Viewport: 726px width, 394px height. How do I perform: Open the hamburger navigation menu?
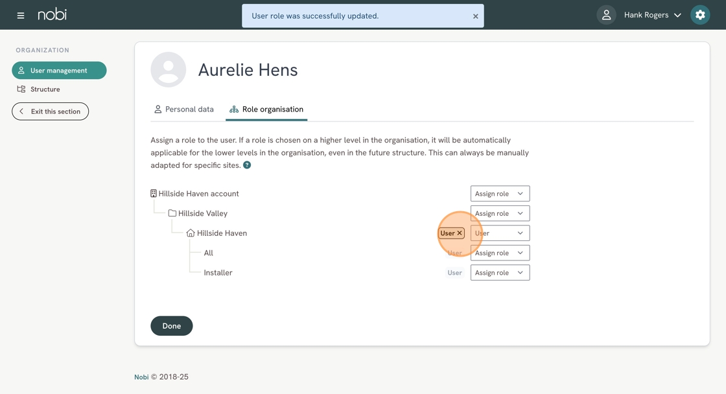(21, 15)
